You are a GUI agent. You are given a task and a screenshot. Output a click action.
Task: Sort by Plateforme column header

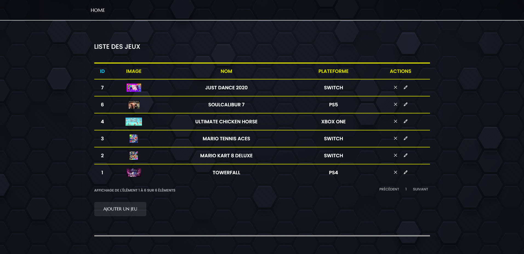click(333, 71)
